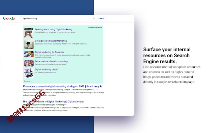Click description 'Digital Marketing strategies to generate more leads'
This screenshot has height=133, width=214.
(55, 33)
